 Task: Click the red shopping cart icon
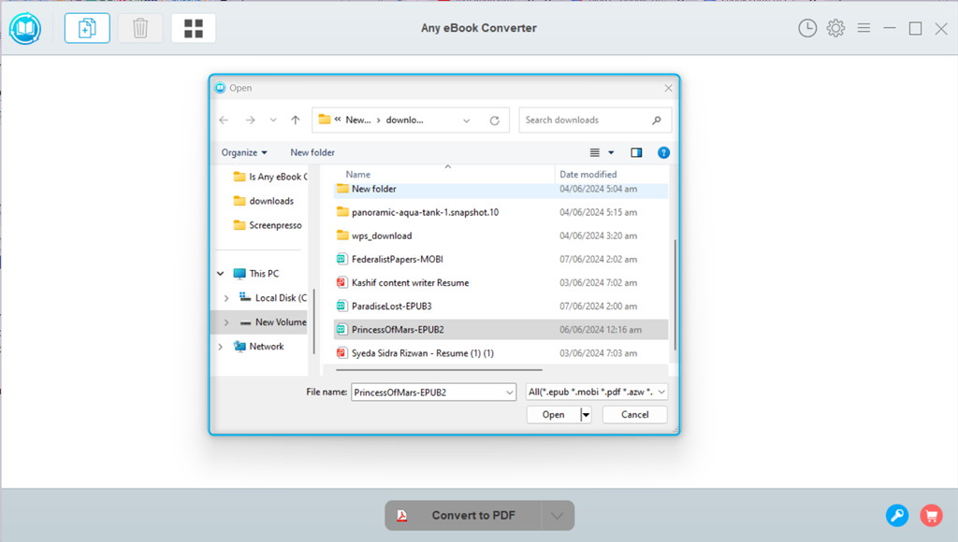(x=930, y=515)
